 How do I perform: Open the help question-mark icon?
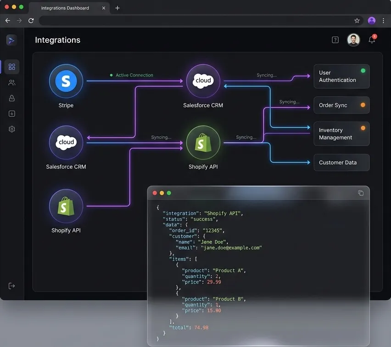click(335, 40)
